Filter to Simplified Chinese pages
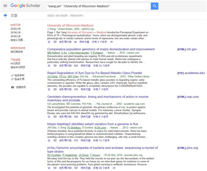The height and width of the screenshot is (171, 207). pyautogui.click(x=18, y=67)
